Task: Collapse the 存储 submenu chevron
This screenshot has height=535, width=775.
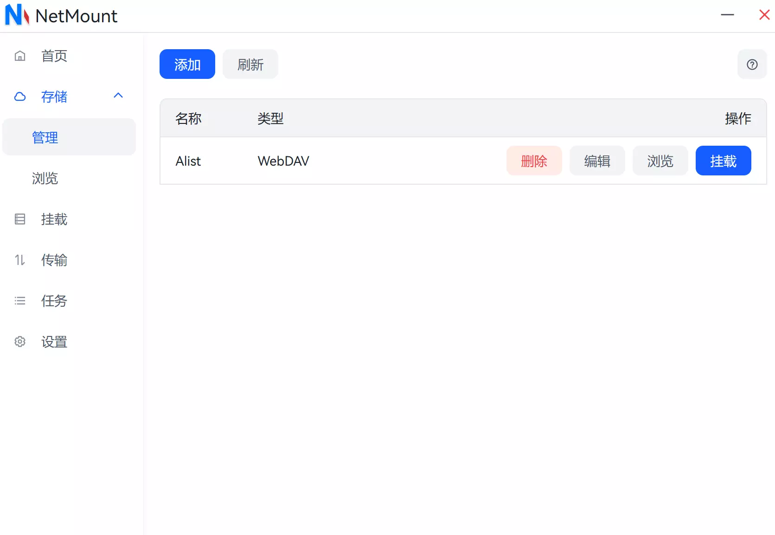Action: pyautogui.click(x=118, y=96)
